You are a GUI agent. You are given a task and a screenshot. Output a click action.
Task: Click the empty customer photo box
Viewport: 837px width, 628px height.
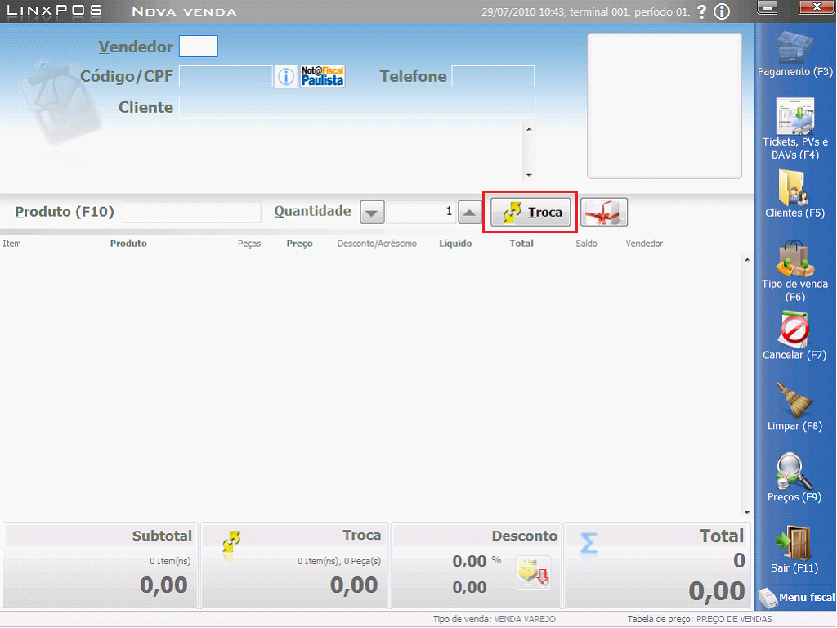(665, 105)
